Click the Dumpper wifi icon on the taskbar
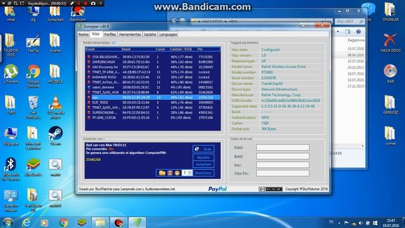Screen dimensions: 405x228 coord(137,222)
